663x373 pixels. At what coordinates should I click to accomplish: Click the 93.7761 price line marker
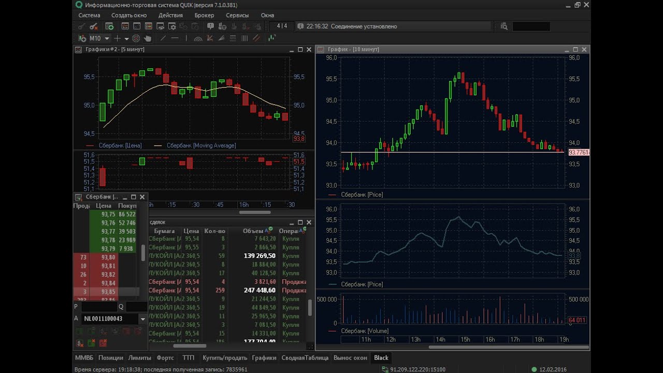tap(579, 153)
